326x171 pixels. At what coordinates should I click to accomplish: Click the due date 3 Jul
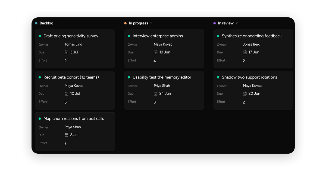click(74, 52)
